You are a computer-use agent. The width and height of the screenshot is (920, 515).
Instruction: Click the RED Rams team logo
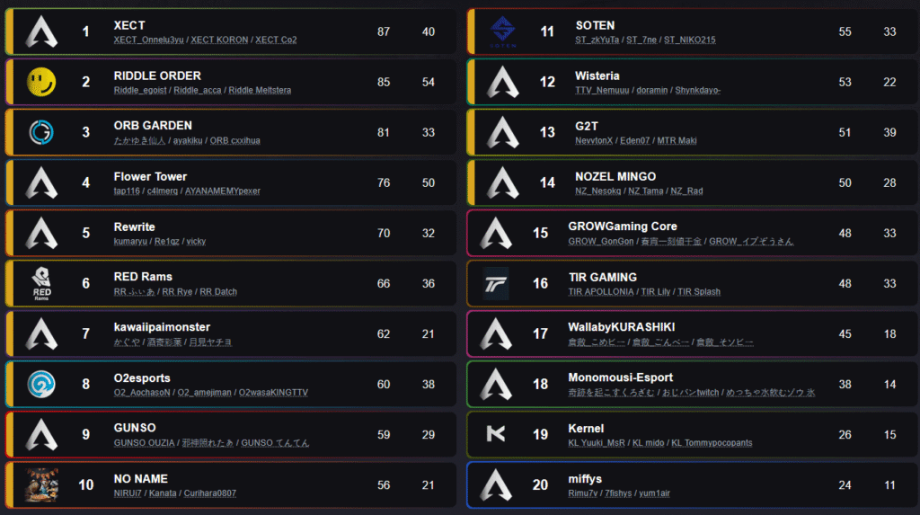pos(41,284)
